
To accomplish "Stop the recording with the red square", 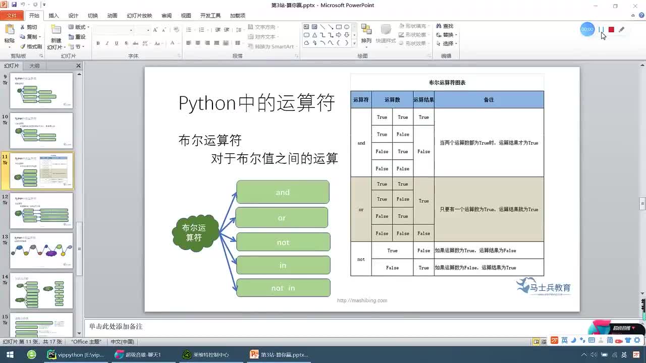I will coord(611,30).
